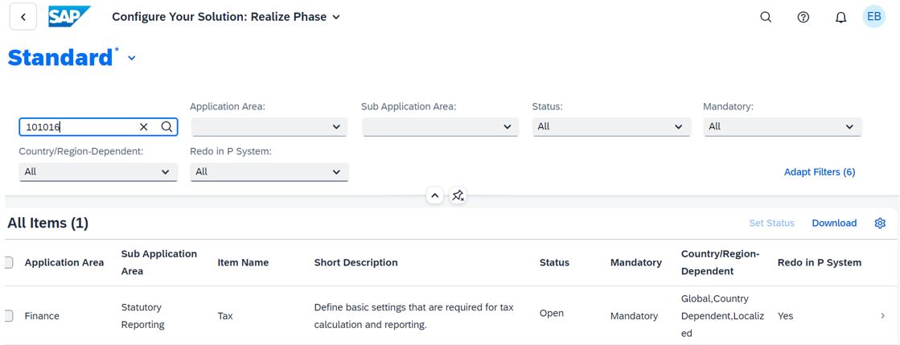Image resolution: width=900 pixels, height=345 pixels.
Task: Click the 'Global,Country Dependent,Localized' cell
Action: [x=722, y=316]
